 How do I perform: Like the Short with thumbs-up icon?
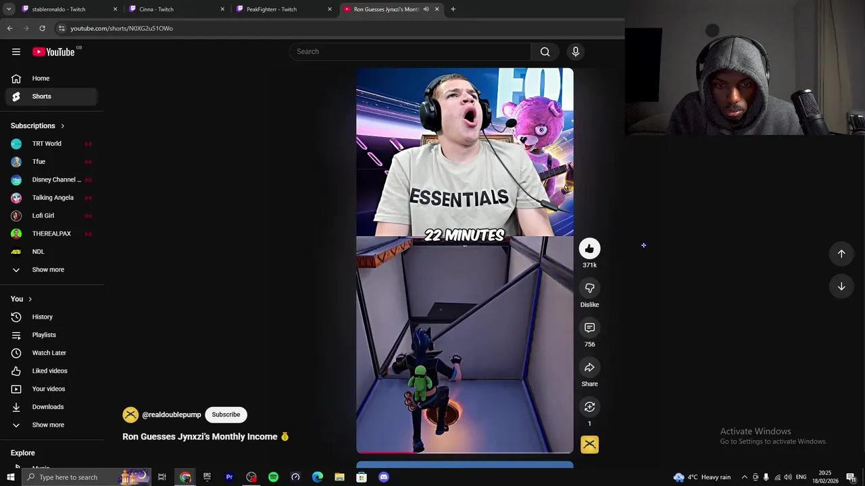point(589,249)
